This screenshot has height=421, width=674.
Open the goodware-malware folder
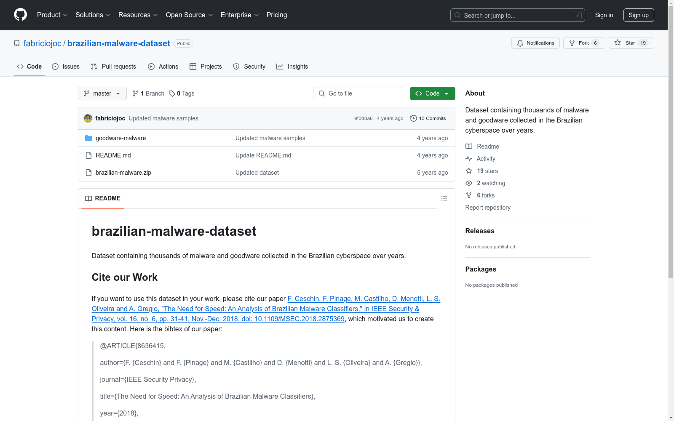coord(121,138)
